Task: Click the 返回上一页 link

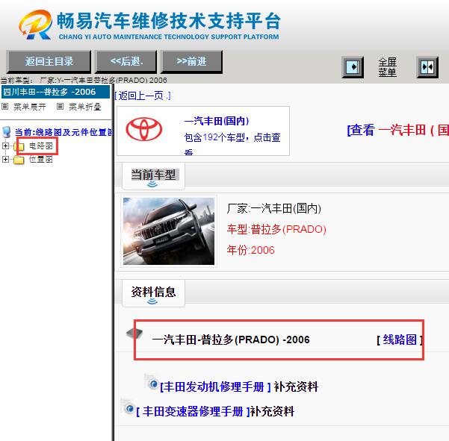Action: [143, 96]
